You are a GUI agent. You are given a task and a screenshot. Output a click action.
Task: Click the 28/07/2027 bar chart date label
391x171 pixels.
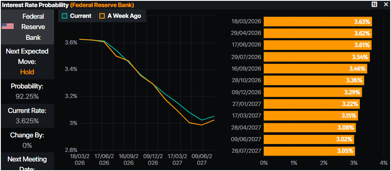pos(246,151)
